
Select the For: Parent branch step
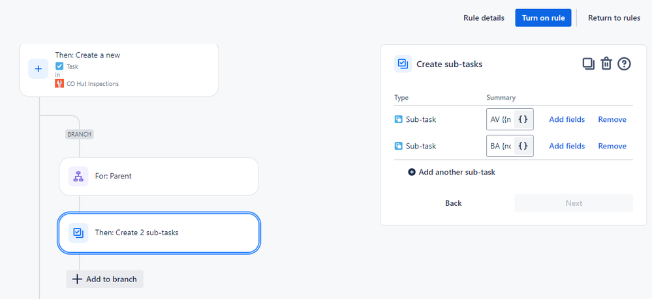159,176
